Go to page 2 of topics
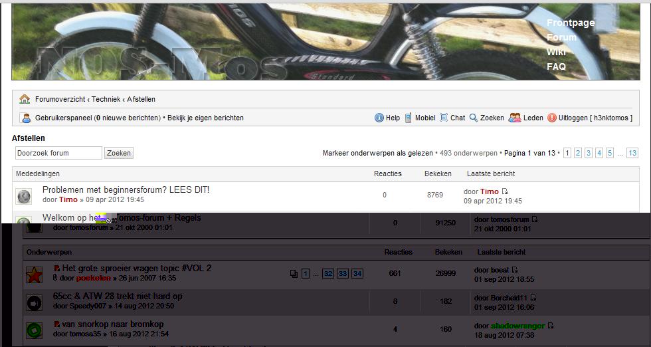 point(578,153)
